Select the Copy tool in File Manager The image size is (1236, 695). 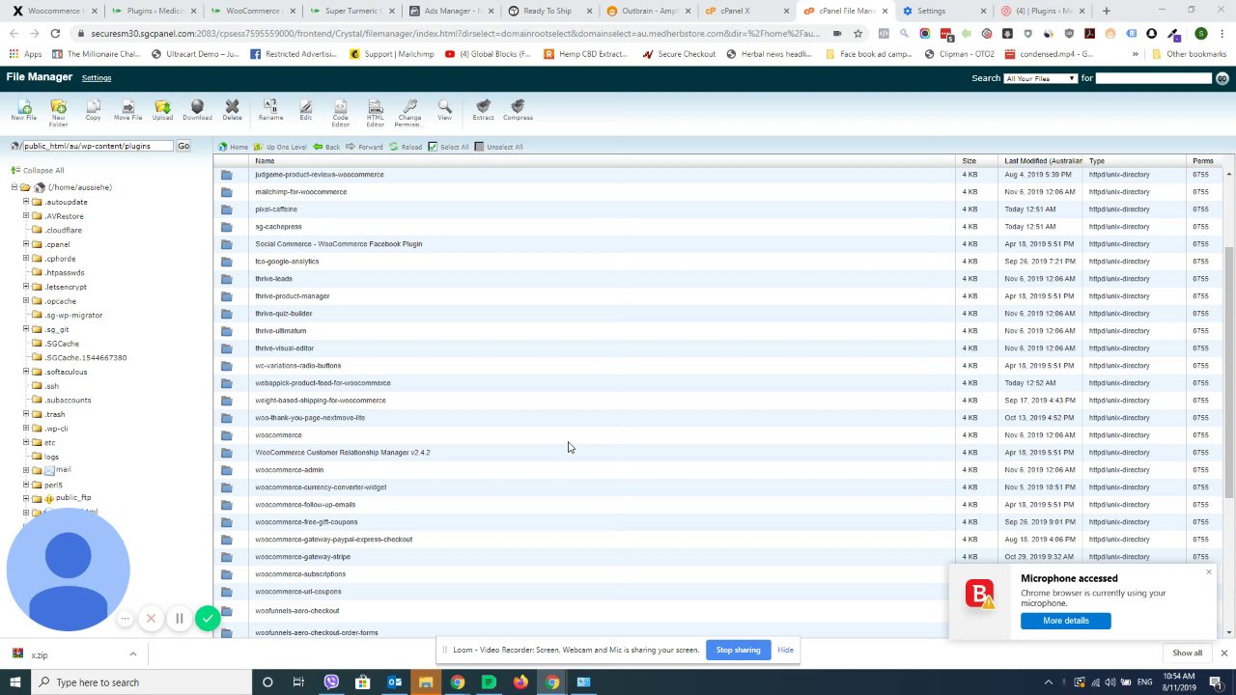[93, 110]
